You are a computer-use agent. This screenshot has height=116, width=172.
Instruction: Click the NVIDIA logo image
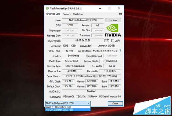click(113, 30)
